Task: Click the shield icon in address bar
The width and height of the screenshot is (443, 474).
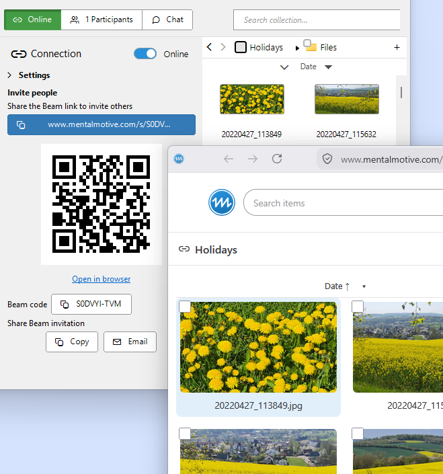Action: pyautogui.click(x=327, y=159)
